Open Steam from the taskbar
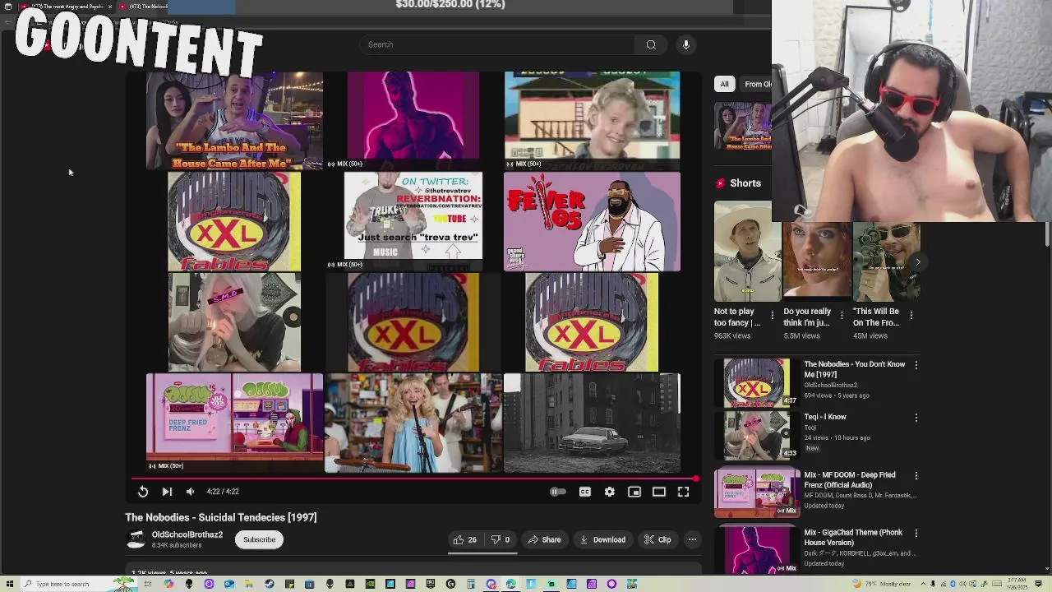1052x592 pixels. [x=270, y=584]
